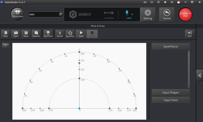Open the Input Shapes section
This screenshot has width=203, height=122.
(x=171, y=92)
